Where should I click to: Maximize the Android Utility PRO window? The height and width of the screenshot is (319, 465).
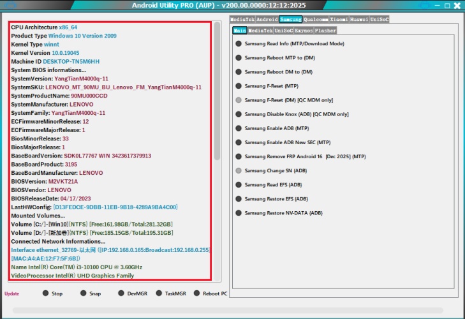(x=447, y=5)
